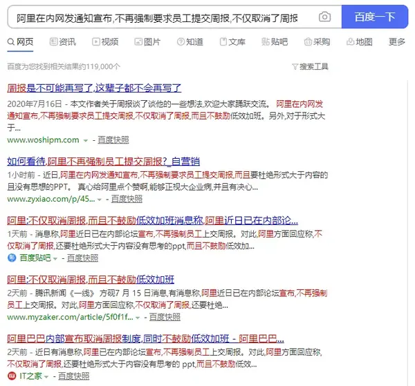Click the 百度贴吧 blue logo icon
The height and width of the screenshot is (386, 415).
12,258
